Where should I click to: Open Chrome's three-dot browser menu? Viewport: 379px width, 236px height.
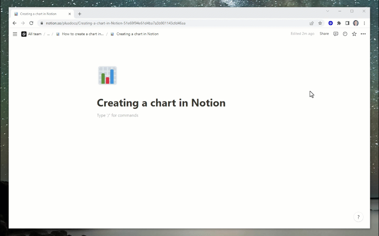pos(364,23)
